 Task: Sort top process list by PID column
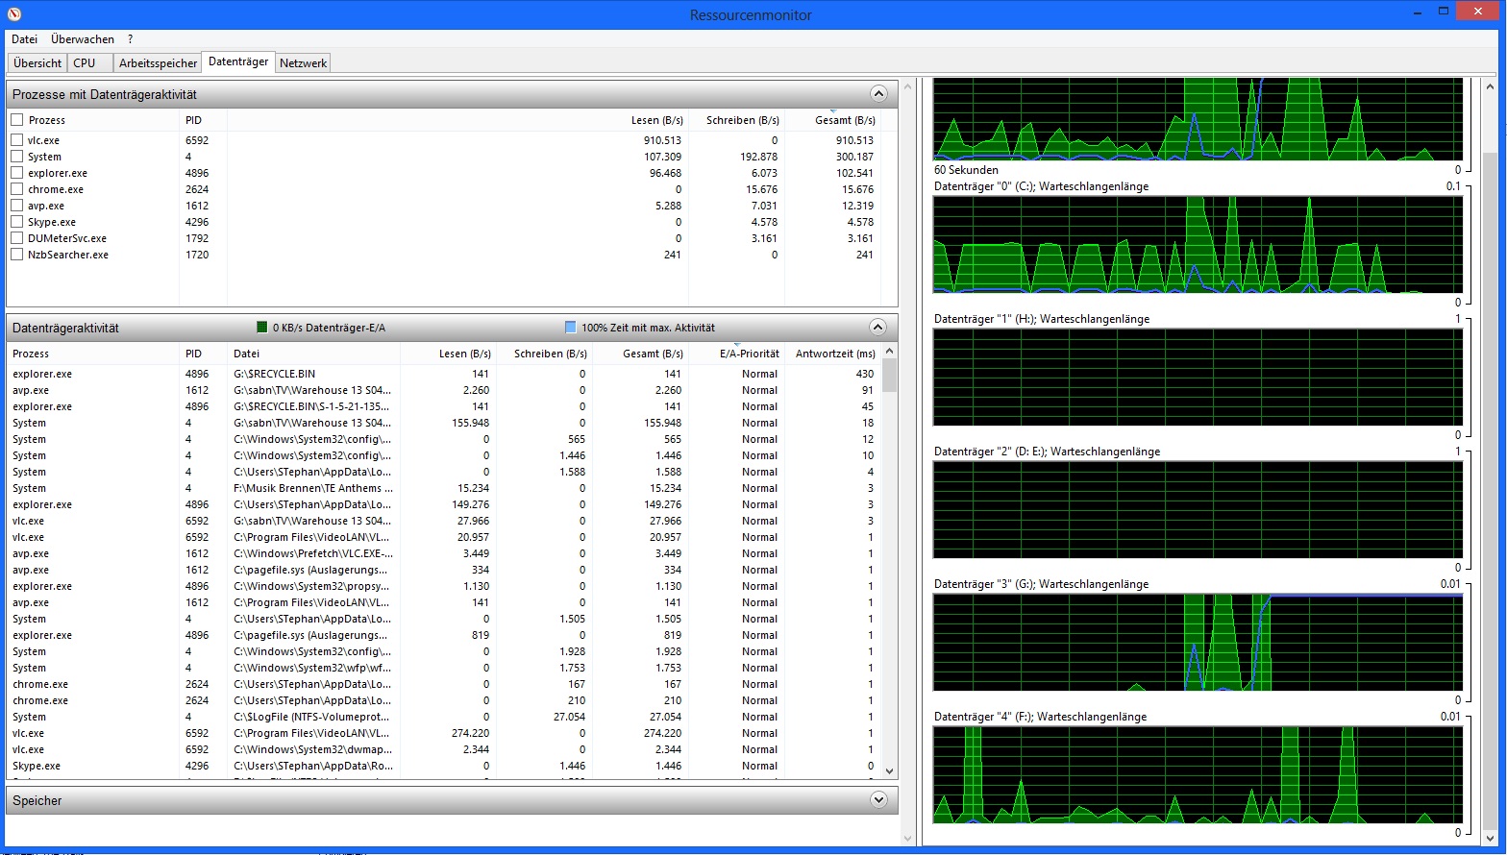203,120
